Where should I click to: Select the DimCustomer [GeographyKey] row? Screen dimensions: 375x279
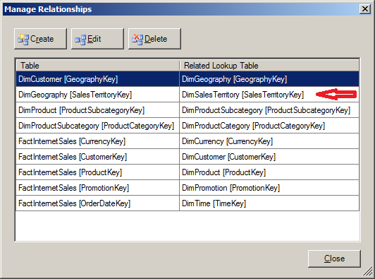click(187, 79)
